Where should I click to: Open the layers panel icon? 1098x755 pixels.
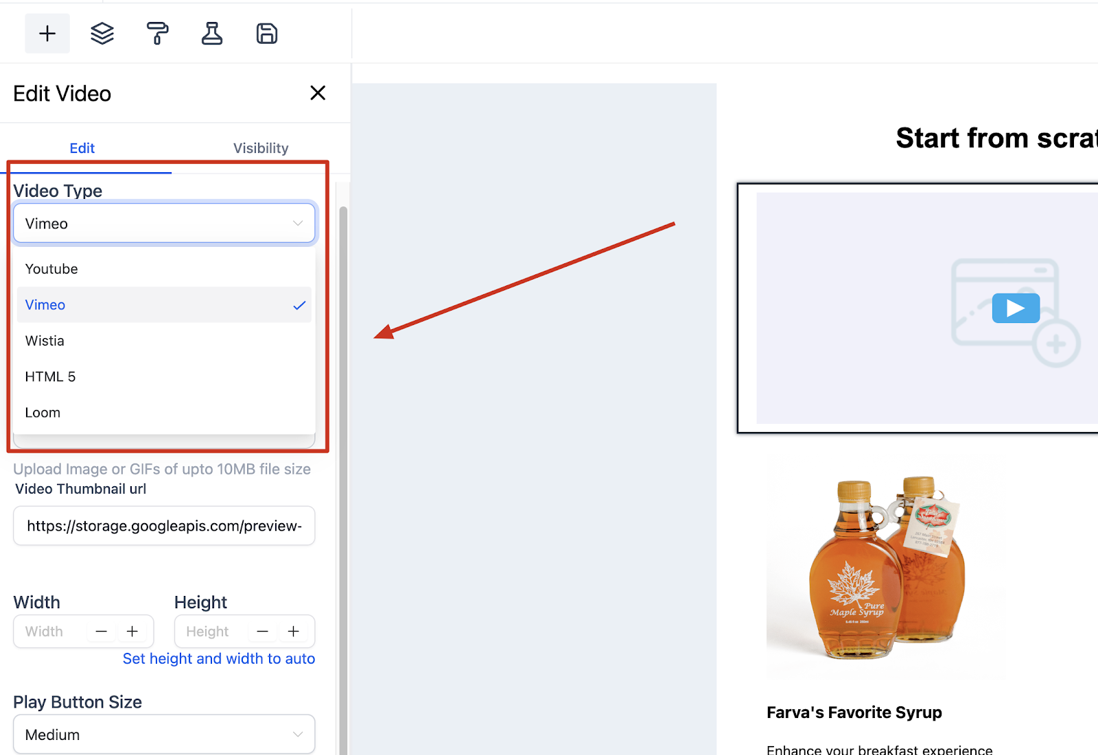pos(102,33)
